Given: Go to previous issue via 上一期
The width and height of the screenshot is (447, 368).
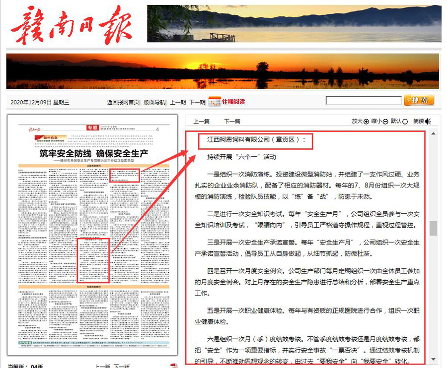Looking at the screenshot, I should (178, 102).
